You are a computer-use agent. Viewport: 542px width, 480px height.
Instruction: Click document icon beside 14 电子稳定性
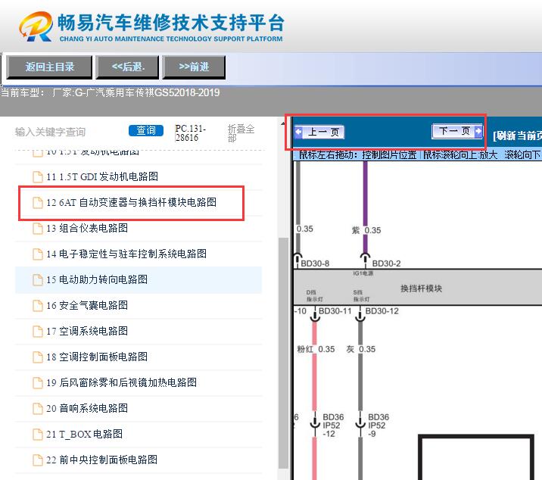pos(37,254)
